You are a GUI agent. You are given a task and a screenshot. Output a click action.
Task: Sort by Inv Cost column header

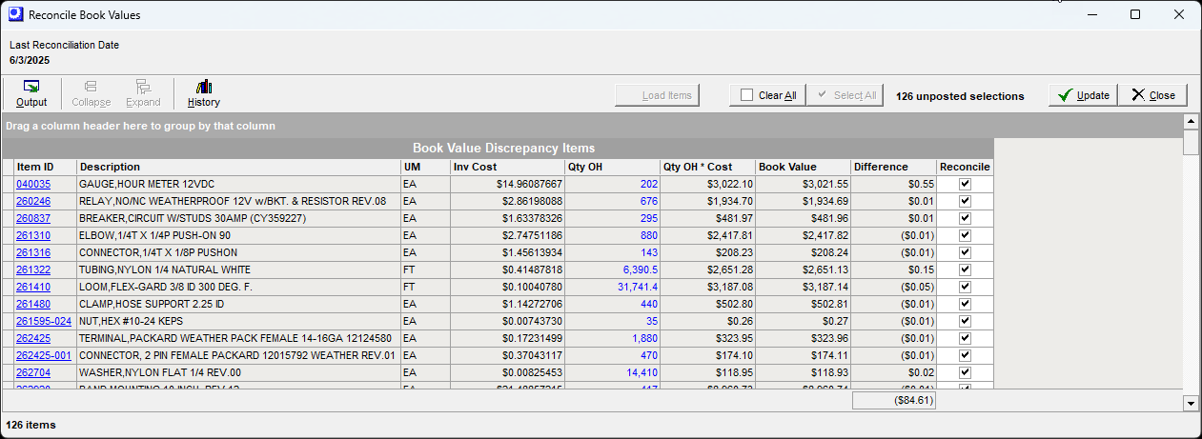(x=507, y=167)
